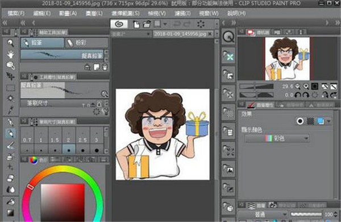Toggle tone checker effect button
This screenshot has height=222, width=341.
(310, 121)
